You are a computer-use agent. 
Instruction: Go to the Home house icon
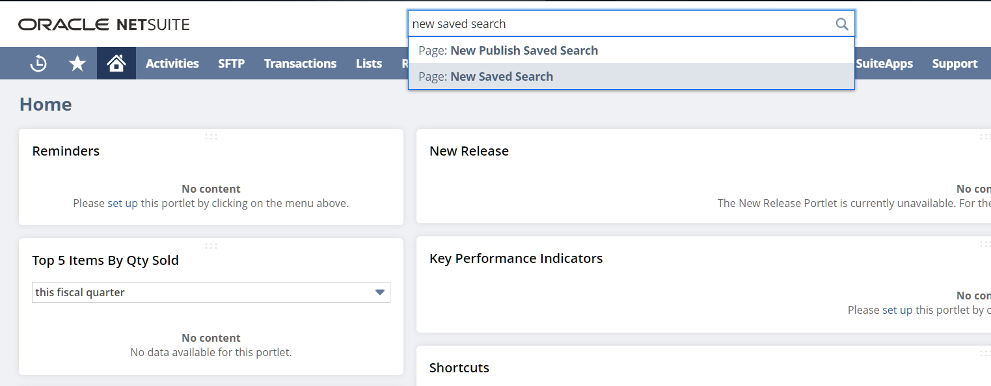click(x=116, y=63)
